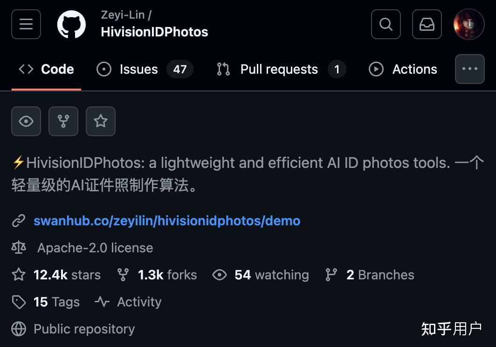Viewport: 496px width, 347px height.
Task: Open the Actions tab
Action: coord(403,69)
